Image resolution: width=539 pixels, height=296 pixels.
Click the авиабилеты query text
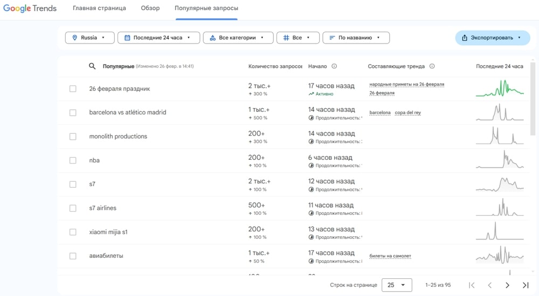106,256
